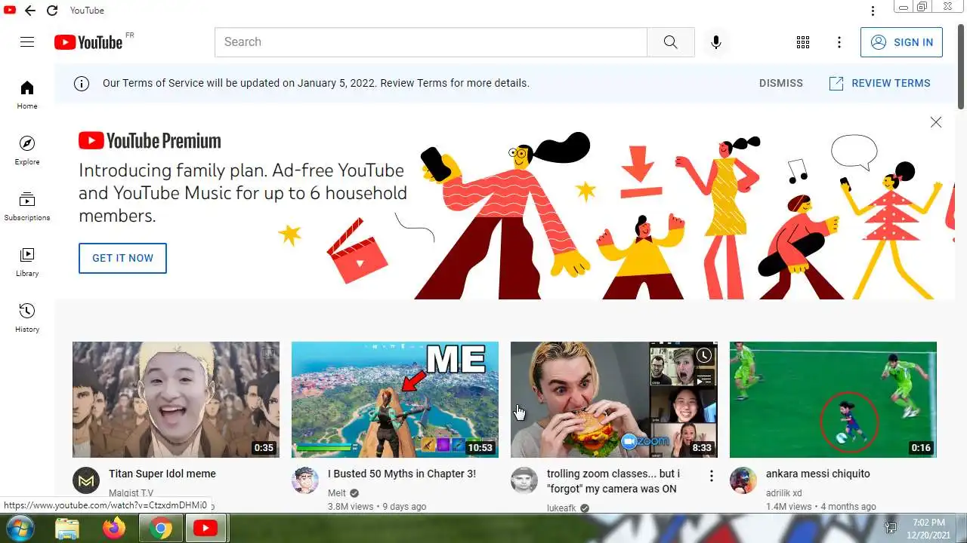The image size is (967, 543).
Task: Click inside the Search field
Action: [431, 42]
